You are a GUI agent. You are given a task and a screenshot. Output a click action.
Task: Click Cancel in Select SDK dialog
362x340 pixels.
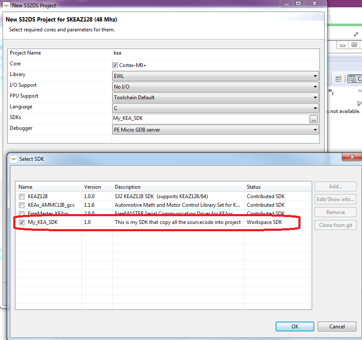[337, 326]
